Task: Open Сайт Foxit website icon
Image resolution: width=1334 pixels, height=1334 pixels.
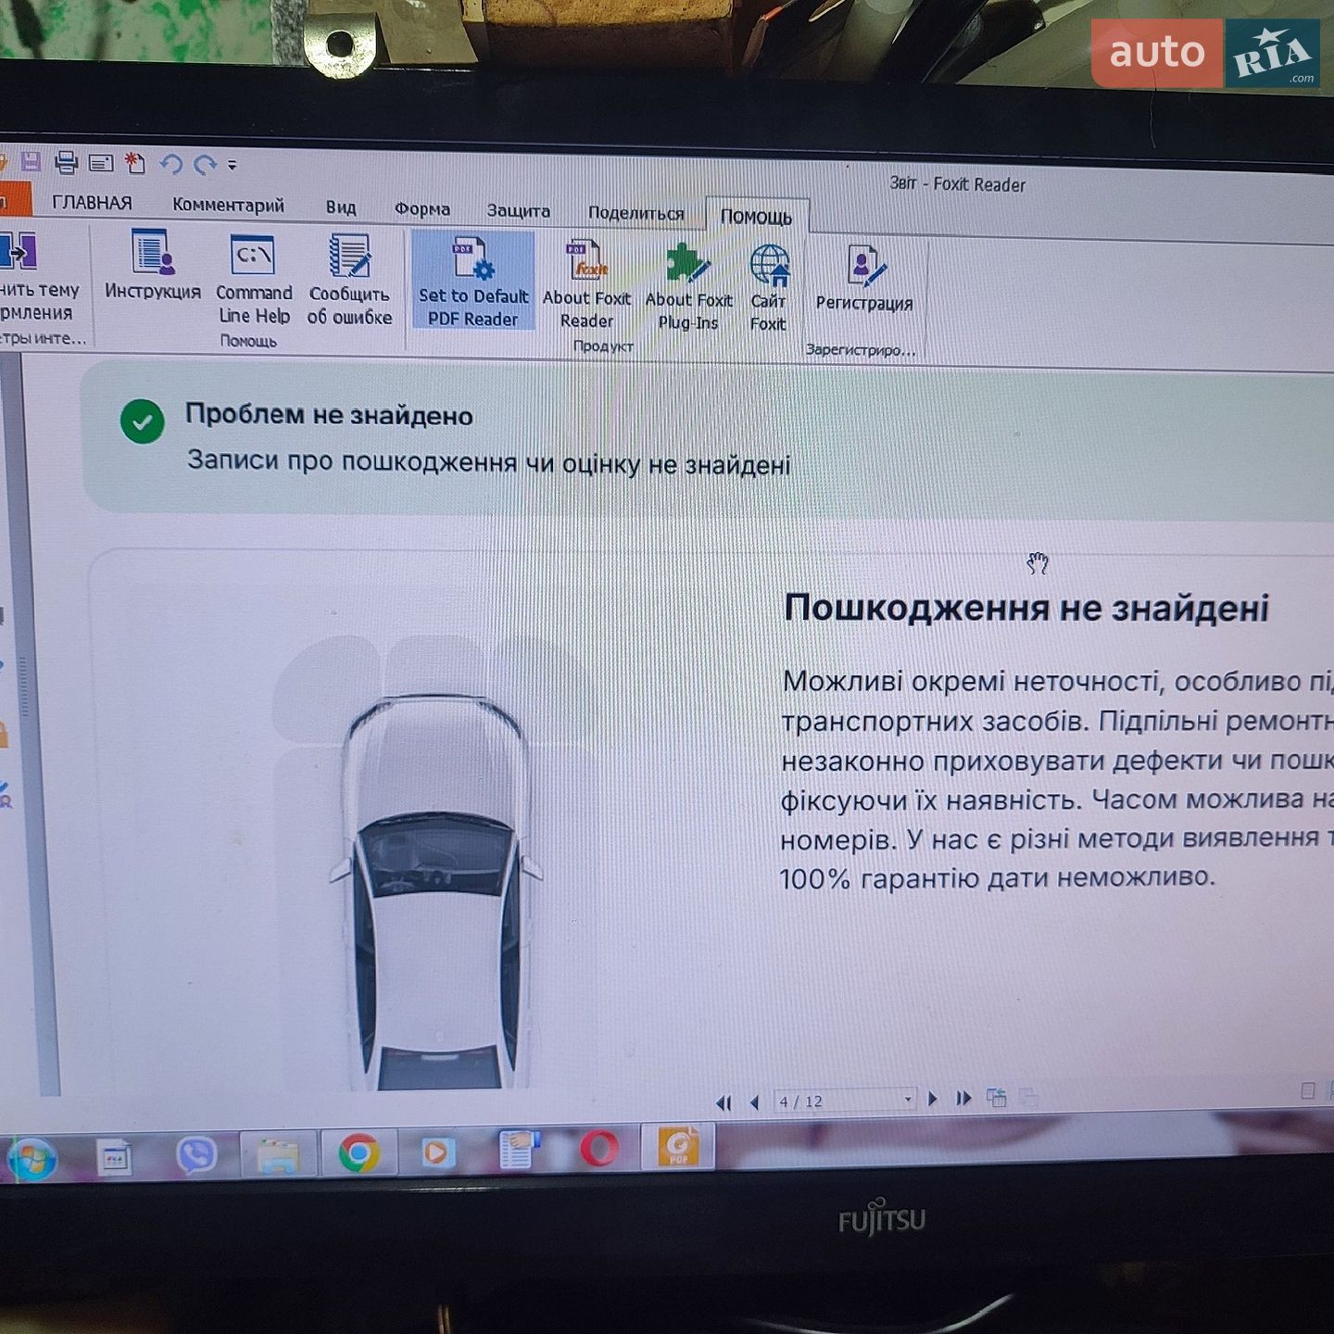Action: (769, 287)
